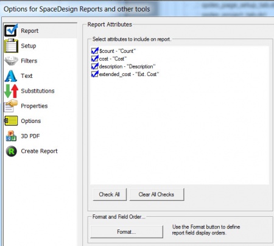Image resolution: width=274 pixels, height=246 pixels.
Task: Click the green Create Report R icon
Action: pos(11,151)
